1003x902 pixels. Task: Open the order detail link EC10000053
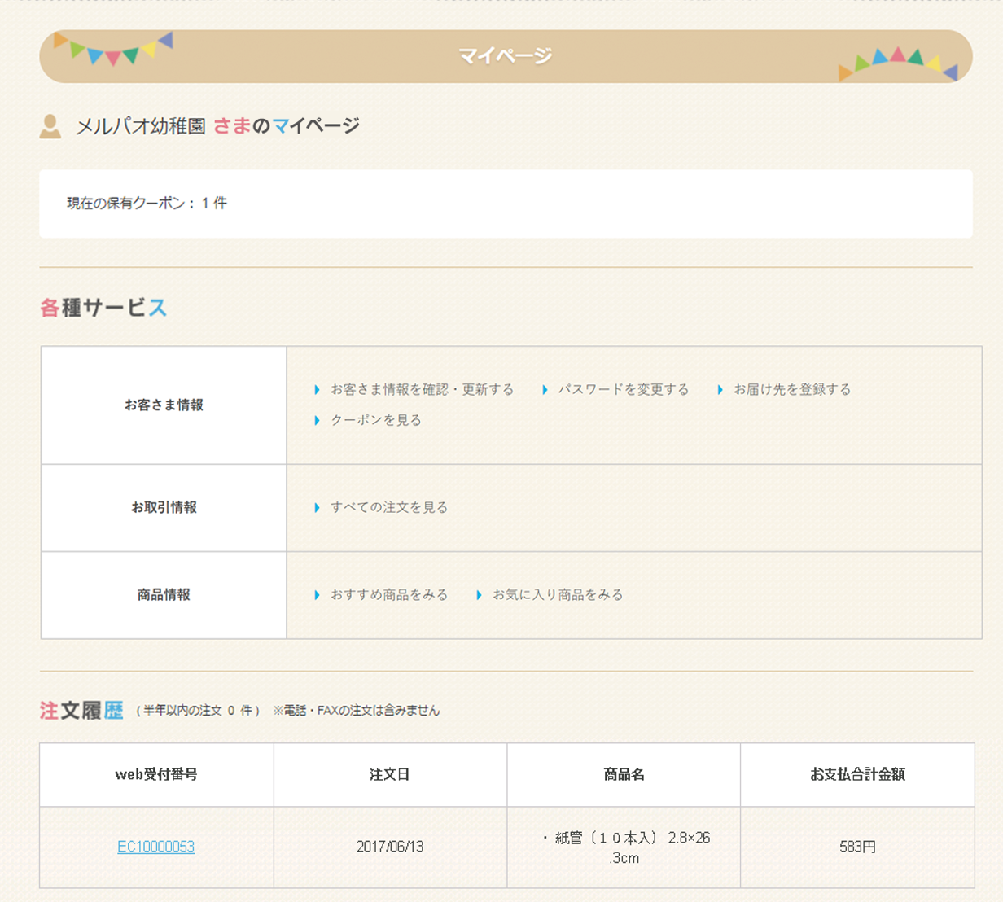click(158, 846)
